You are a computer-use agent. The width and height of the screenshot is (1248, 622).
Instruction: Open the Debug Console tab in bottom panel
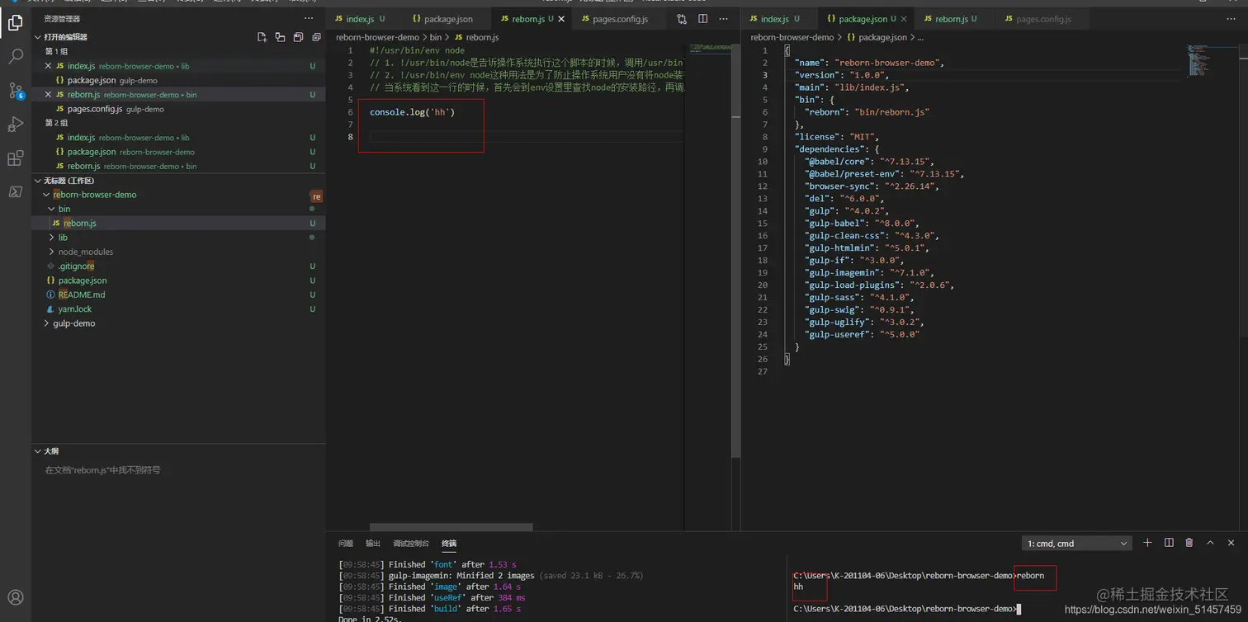(411, 544)
